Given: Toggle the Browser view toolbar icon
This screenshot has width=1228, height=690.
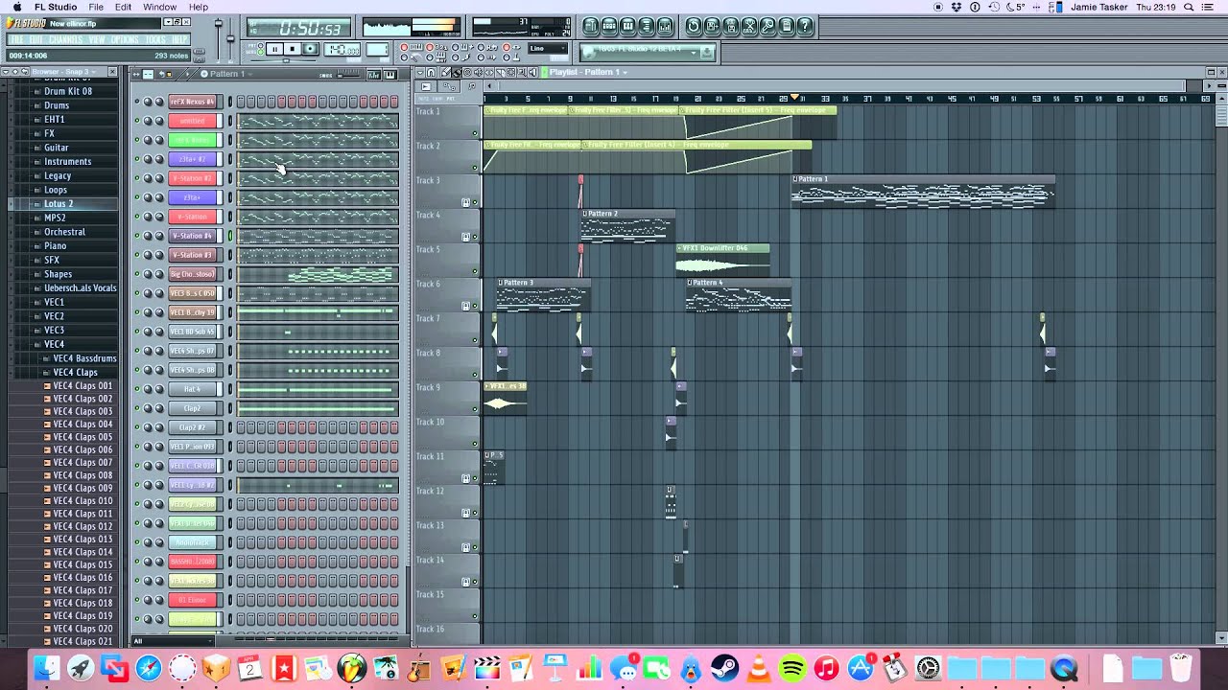Looking at the screenshot, I should 647,26.
